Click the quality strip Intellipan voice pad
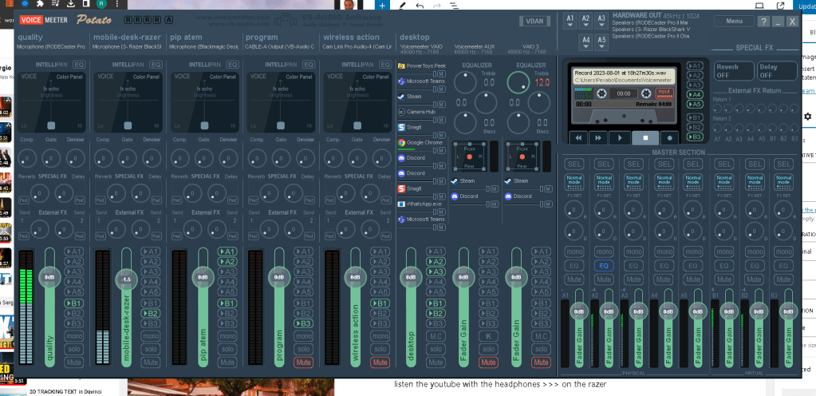816x396 pixels. 51,102
